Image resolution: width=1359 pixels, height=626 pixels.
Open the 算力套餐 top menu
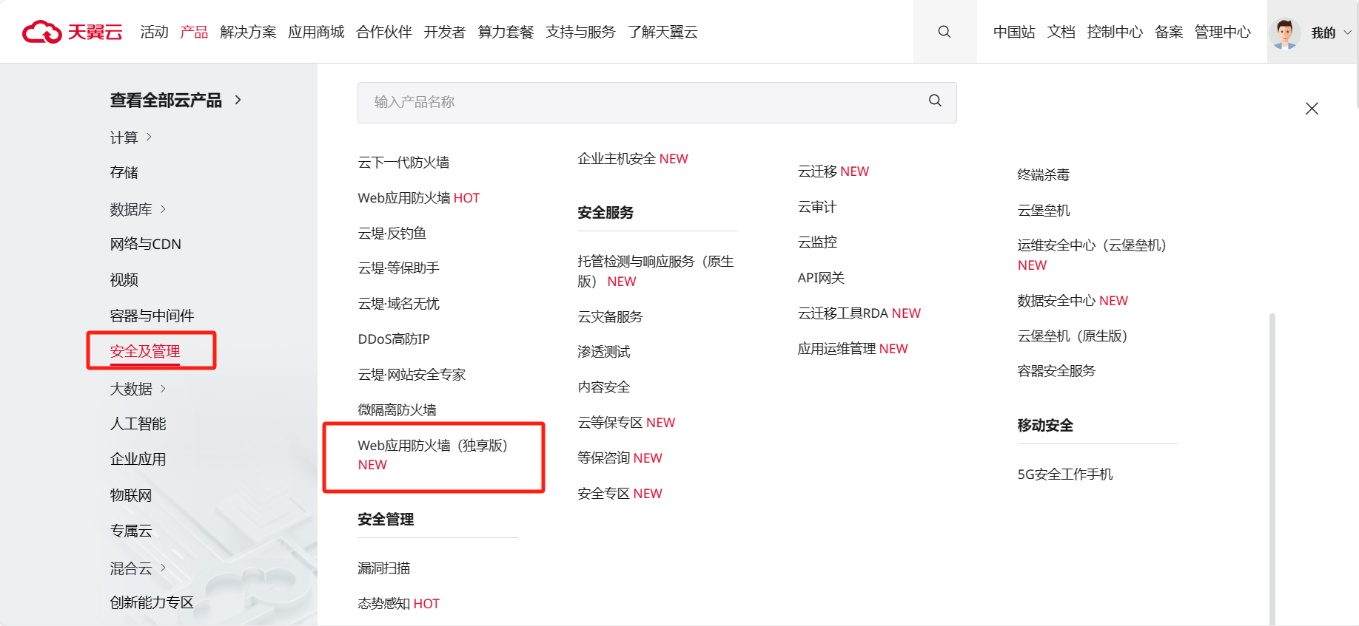(x=506, y=32)
